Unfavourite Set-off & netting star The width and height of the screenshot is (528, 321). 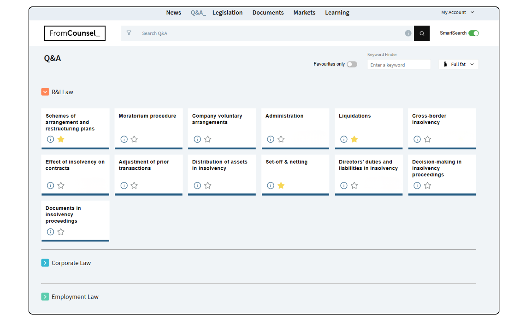tap(281, 186)
